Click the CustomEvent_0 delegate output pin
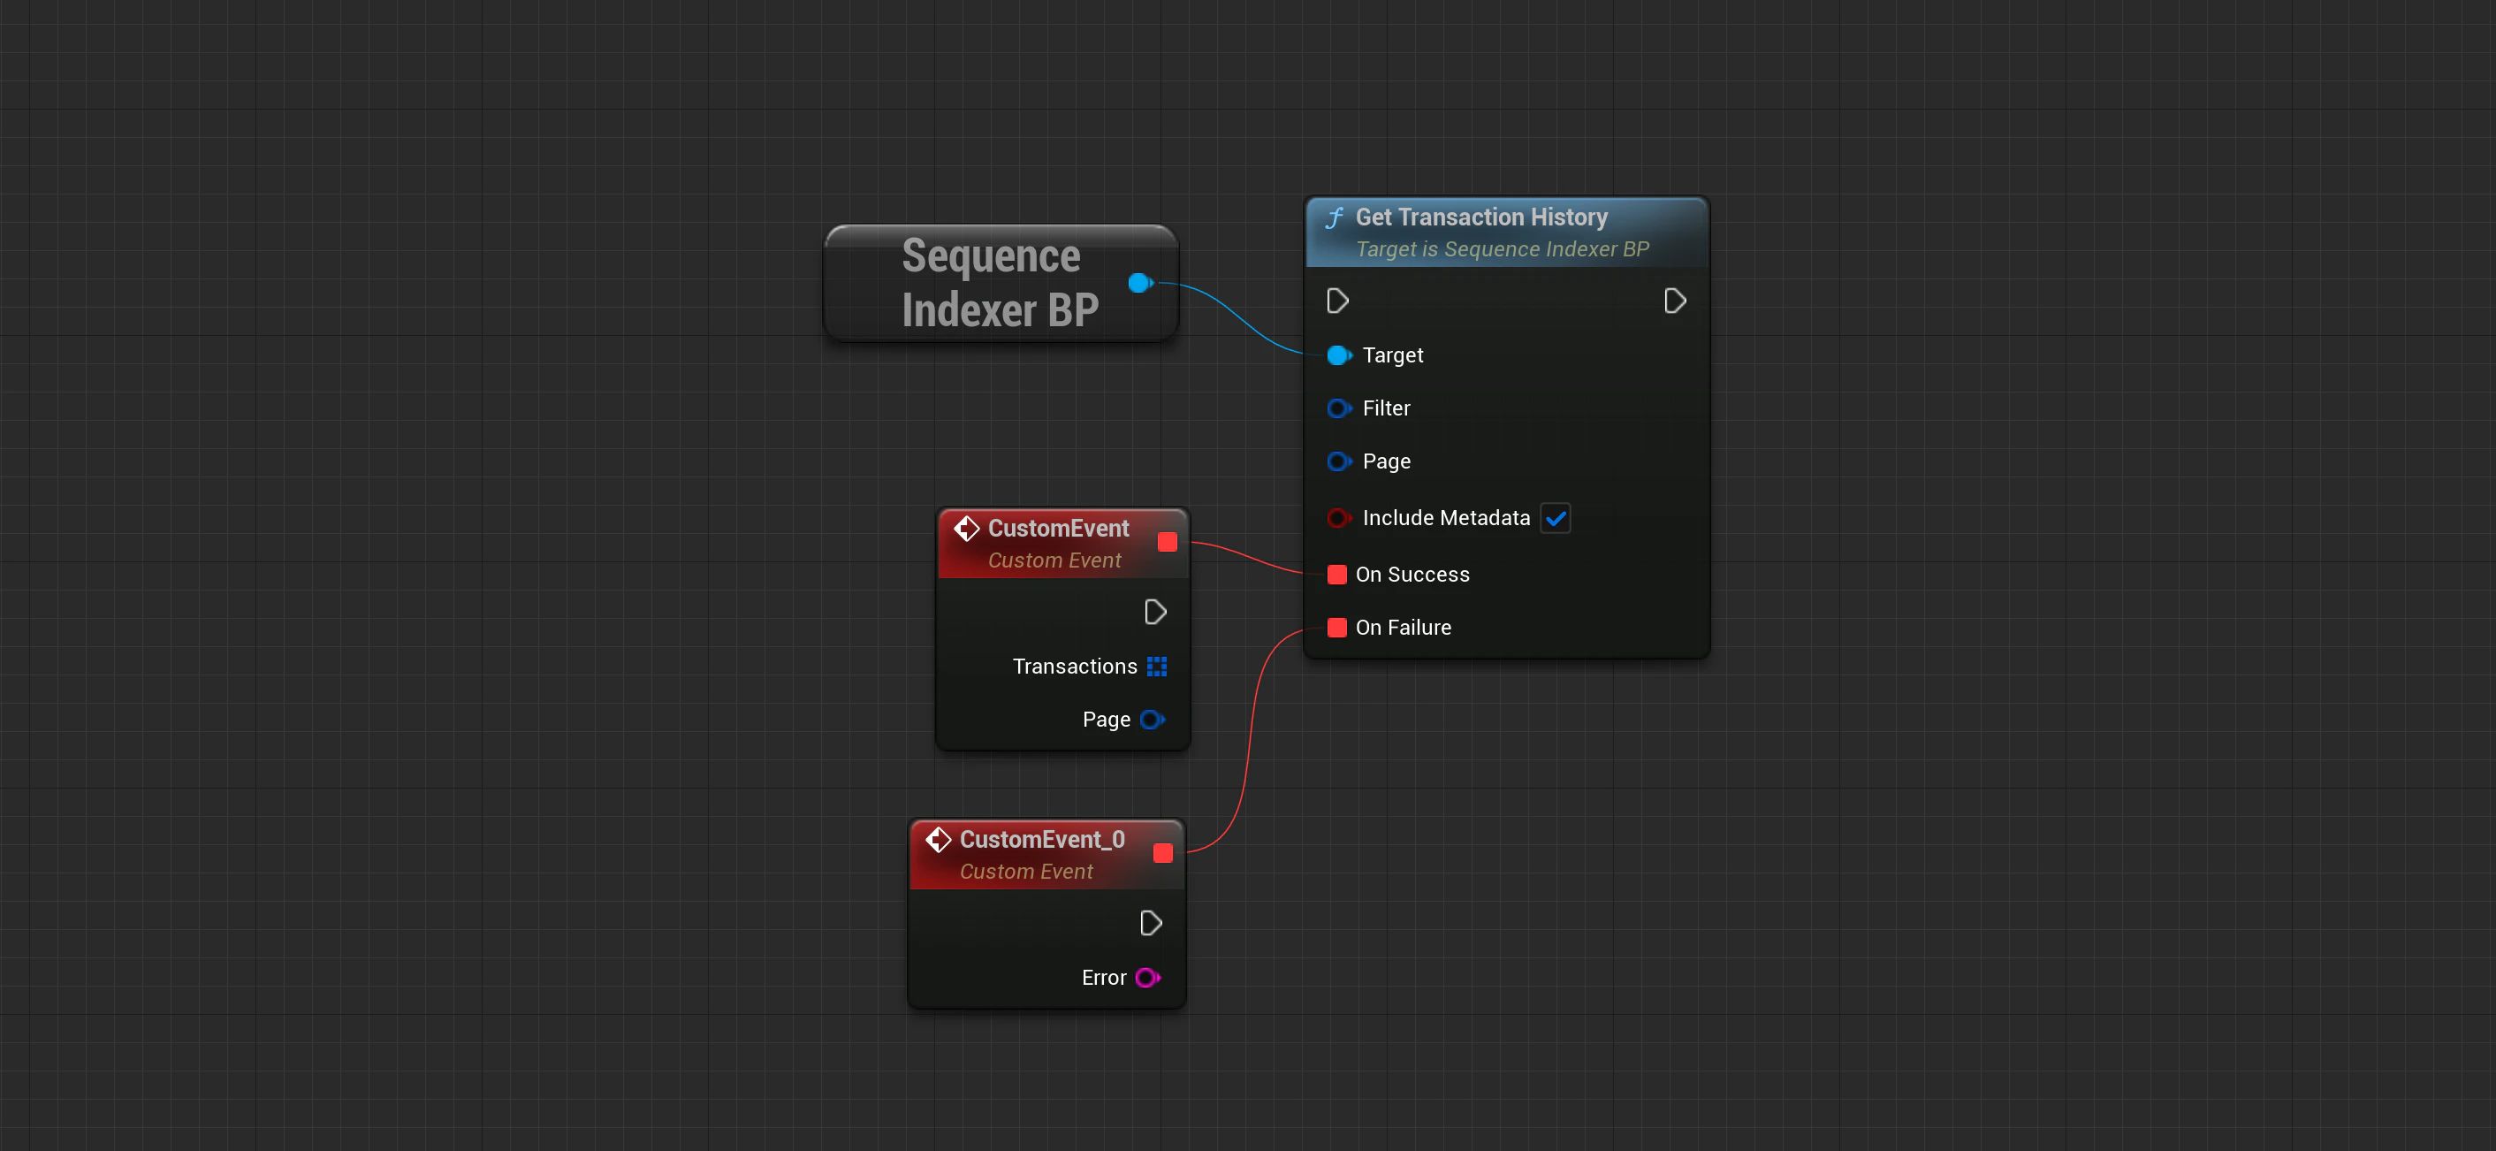Image resolution: width=2496 pixels, height=1151 pixels. tap(1164, 854)
